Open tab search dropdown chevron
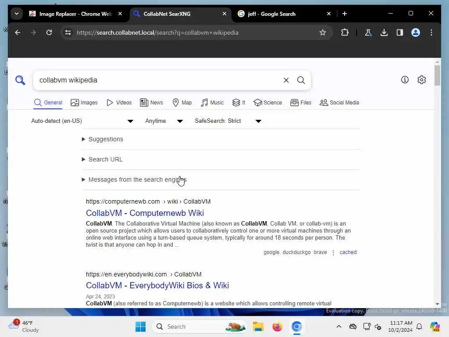The width and height of the screenshot is (449, 337). pos(17,14)
